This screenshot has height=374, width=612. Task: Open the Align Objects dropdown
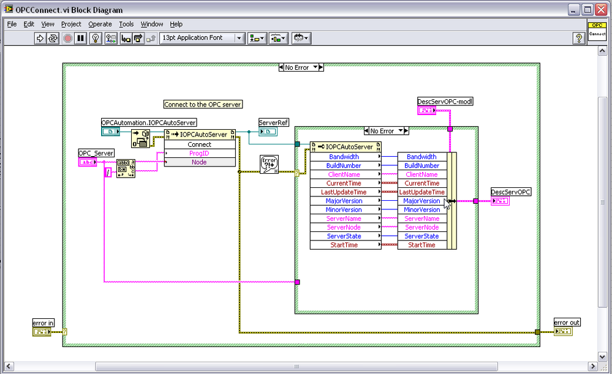click(x=257, y=38)
